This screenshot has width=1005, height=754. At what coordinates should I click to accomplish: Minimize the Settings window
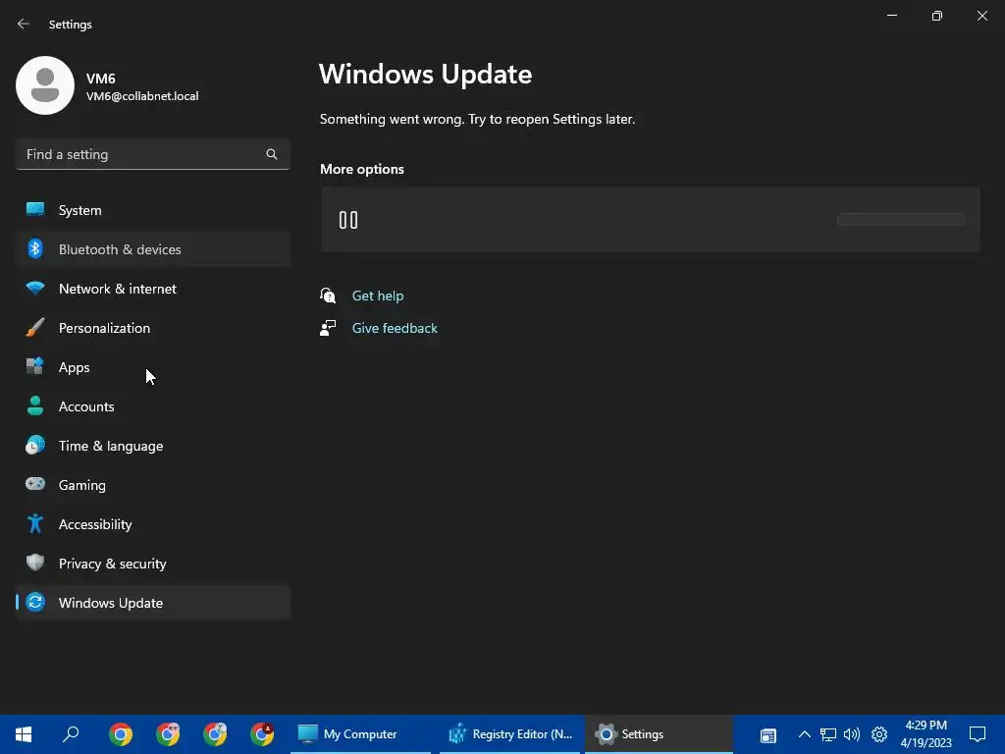coord(891,16)
